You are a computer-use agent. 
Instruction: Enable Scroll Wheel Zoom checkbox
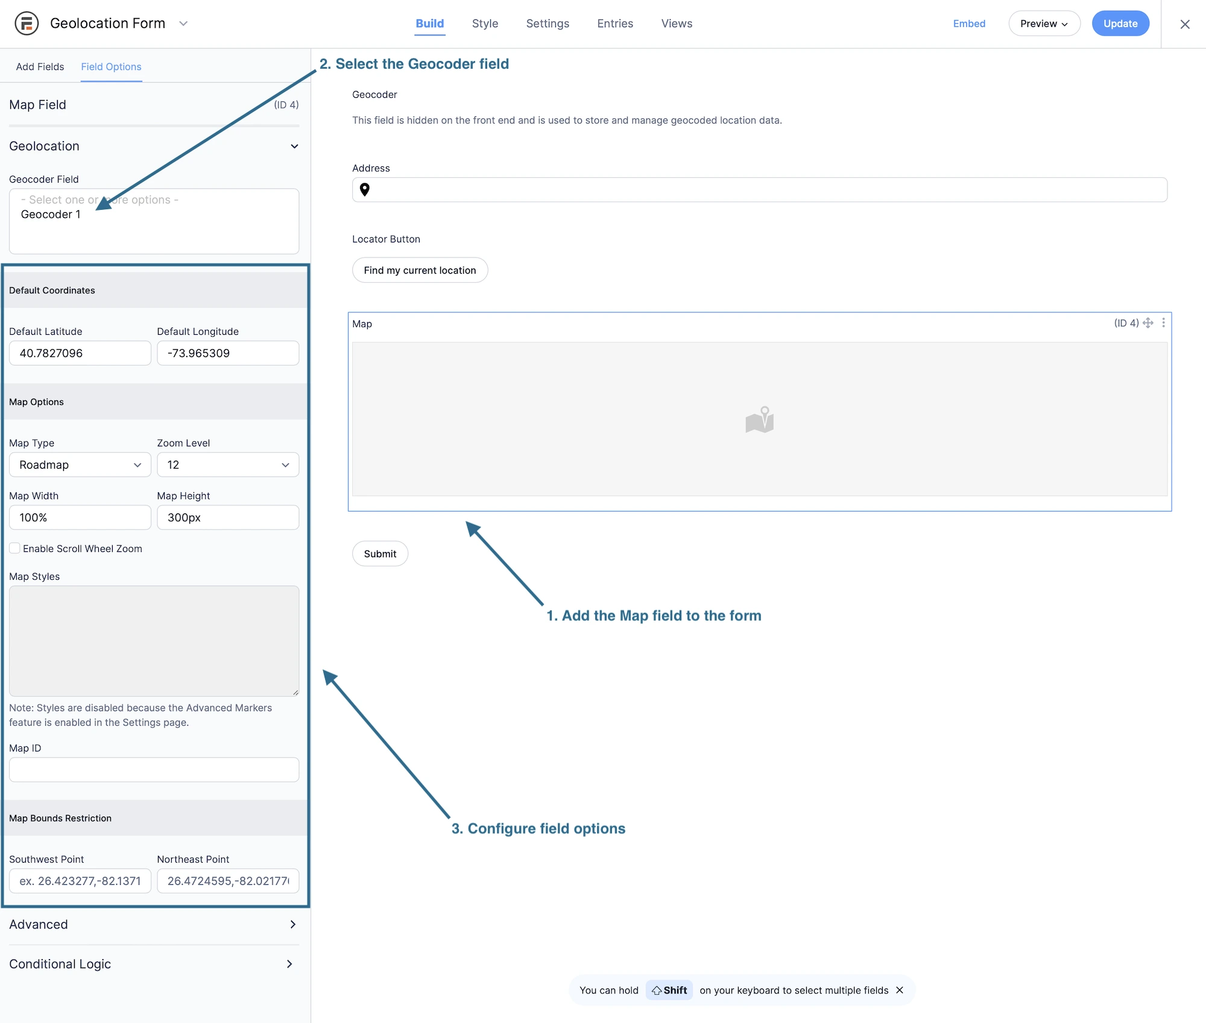click(x=15, y=548)
